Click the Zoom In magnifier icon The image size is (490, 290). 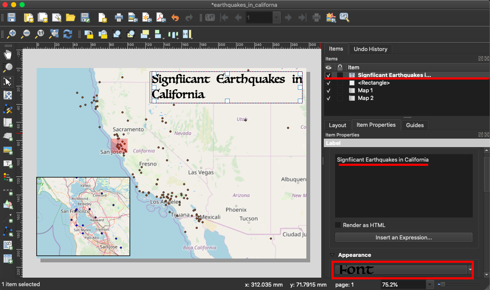tap(12, 34)
